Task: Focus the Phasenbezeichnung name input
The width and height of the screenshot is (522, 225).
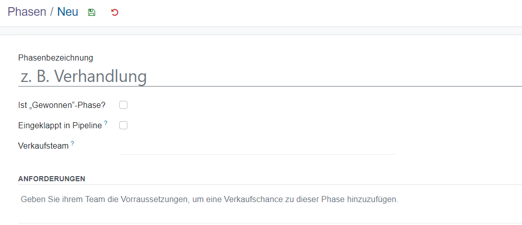Action: tap(255, 76)
